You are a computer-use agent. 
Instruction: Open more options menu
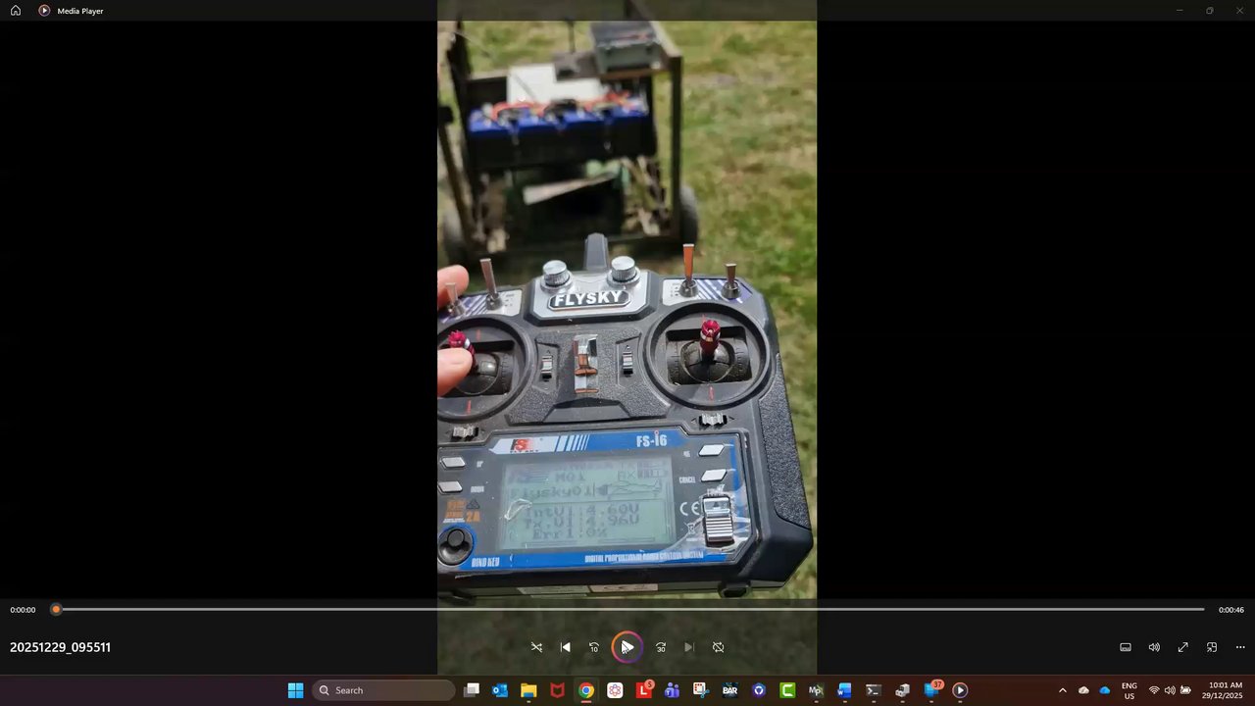tap(1240, 647)
